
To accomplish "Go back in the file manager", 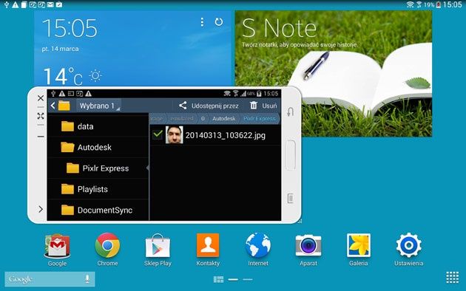I will [x=53, y=106].
